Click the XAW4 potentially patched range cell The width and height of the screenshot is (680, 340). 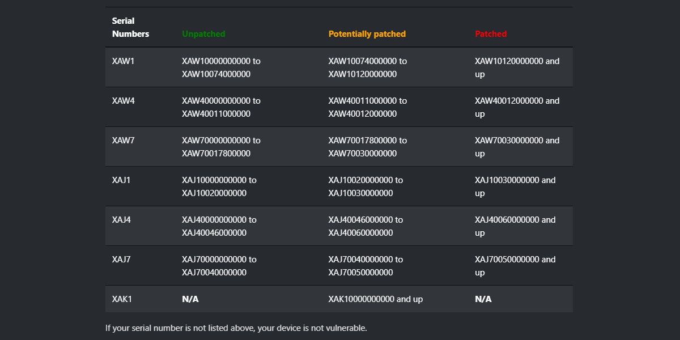367,107
